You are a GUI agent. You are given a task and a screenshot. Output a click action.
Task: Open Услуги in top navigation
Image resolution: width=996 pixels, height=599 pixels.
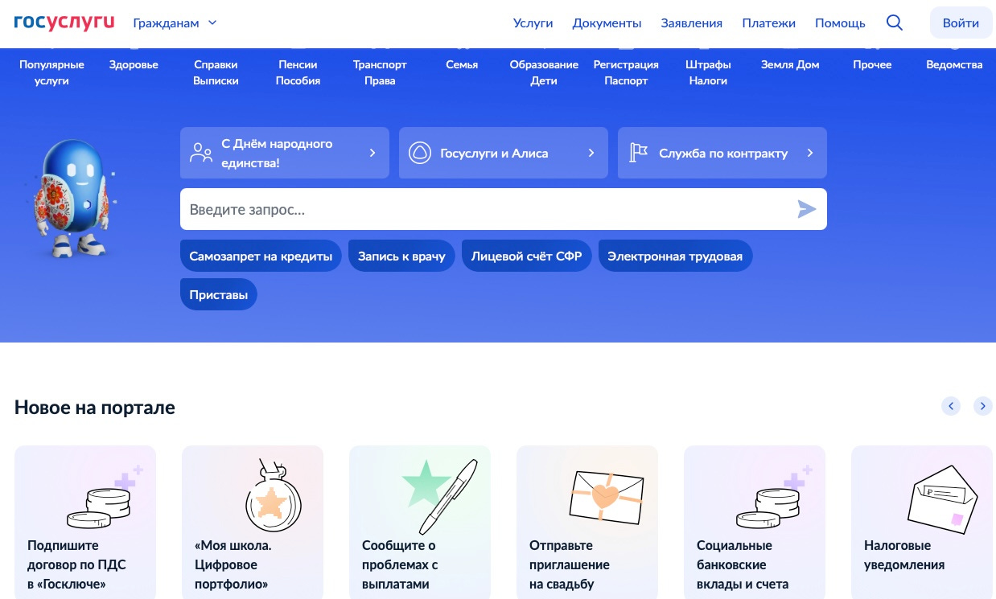(533, 23)
